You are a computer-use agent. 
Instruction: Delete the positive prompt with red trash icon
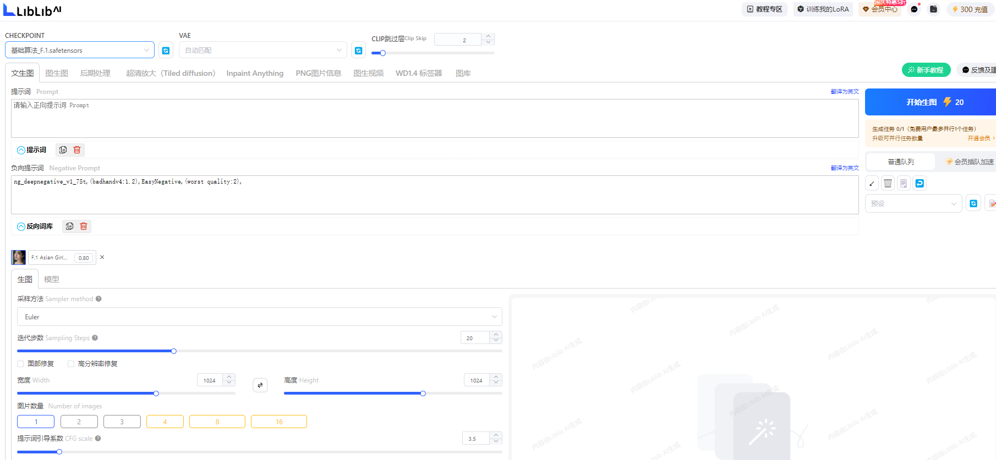77,150
